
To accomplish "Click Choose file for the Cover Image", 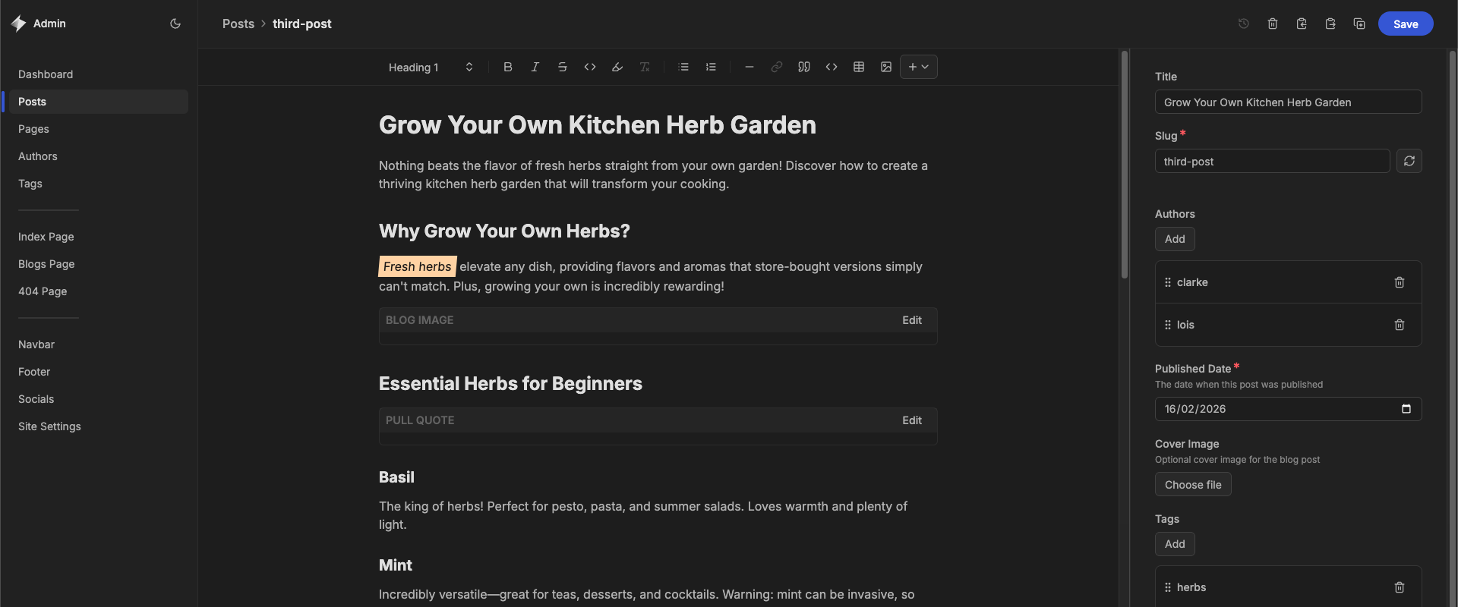I will point(1192,485).
